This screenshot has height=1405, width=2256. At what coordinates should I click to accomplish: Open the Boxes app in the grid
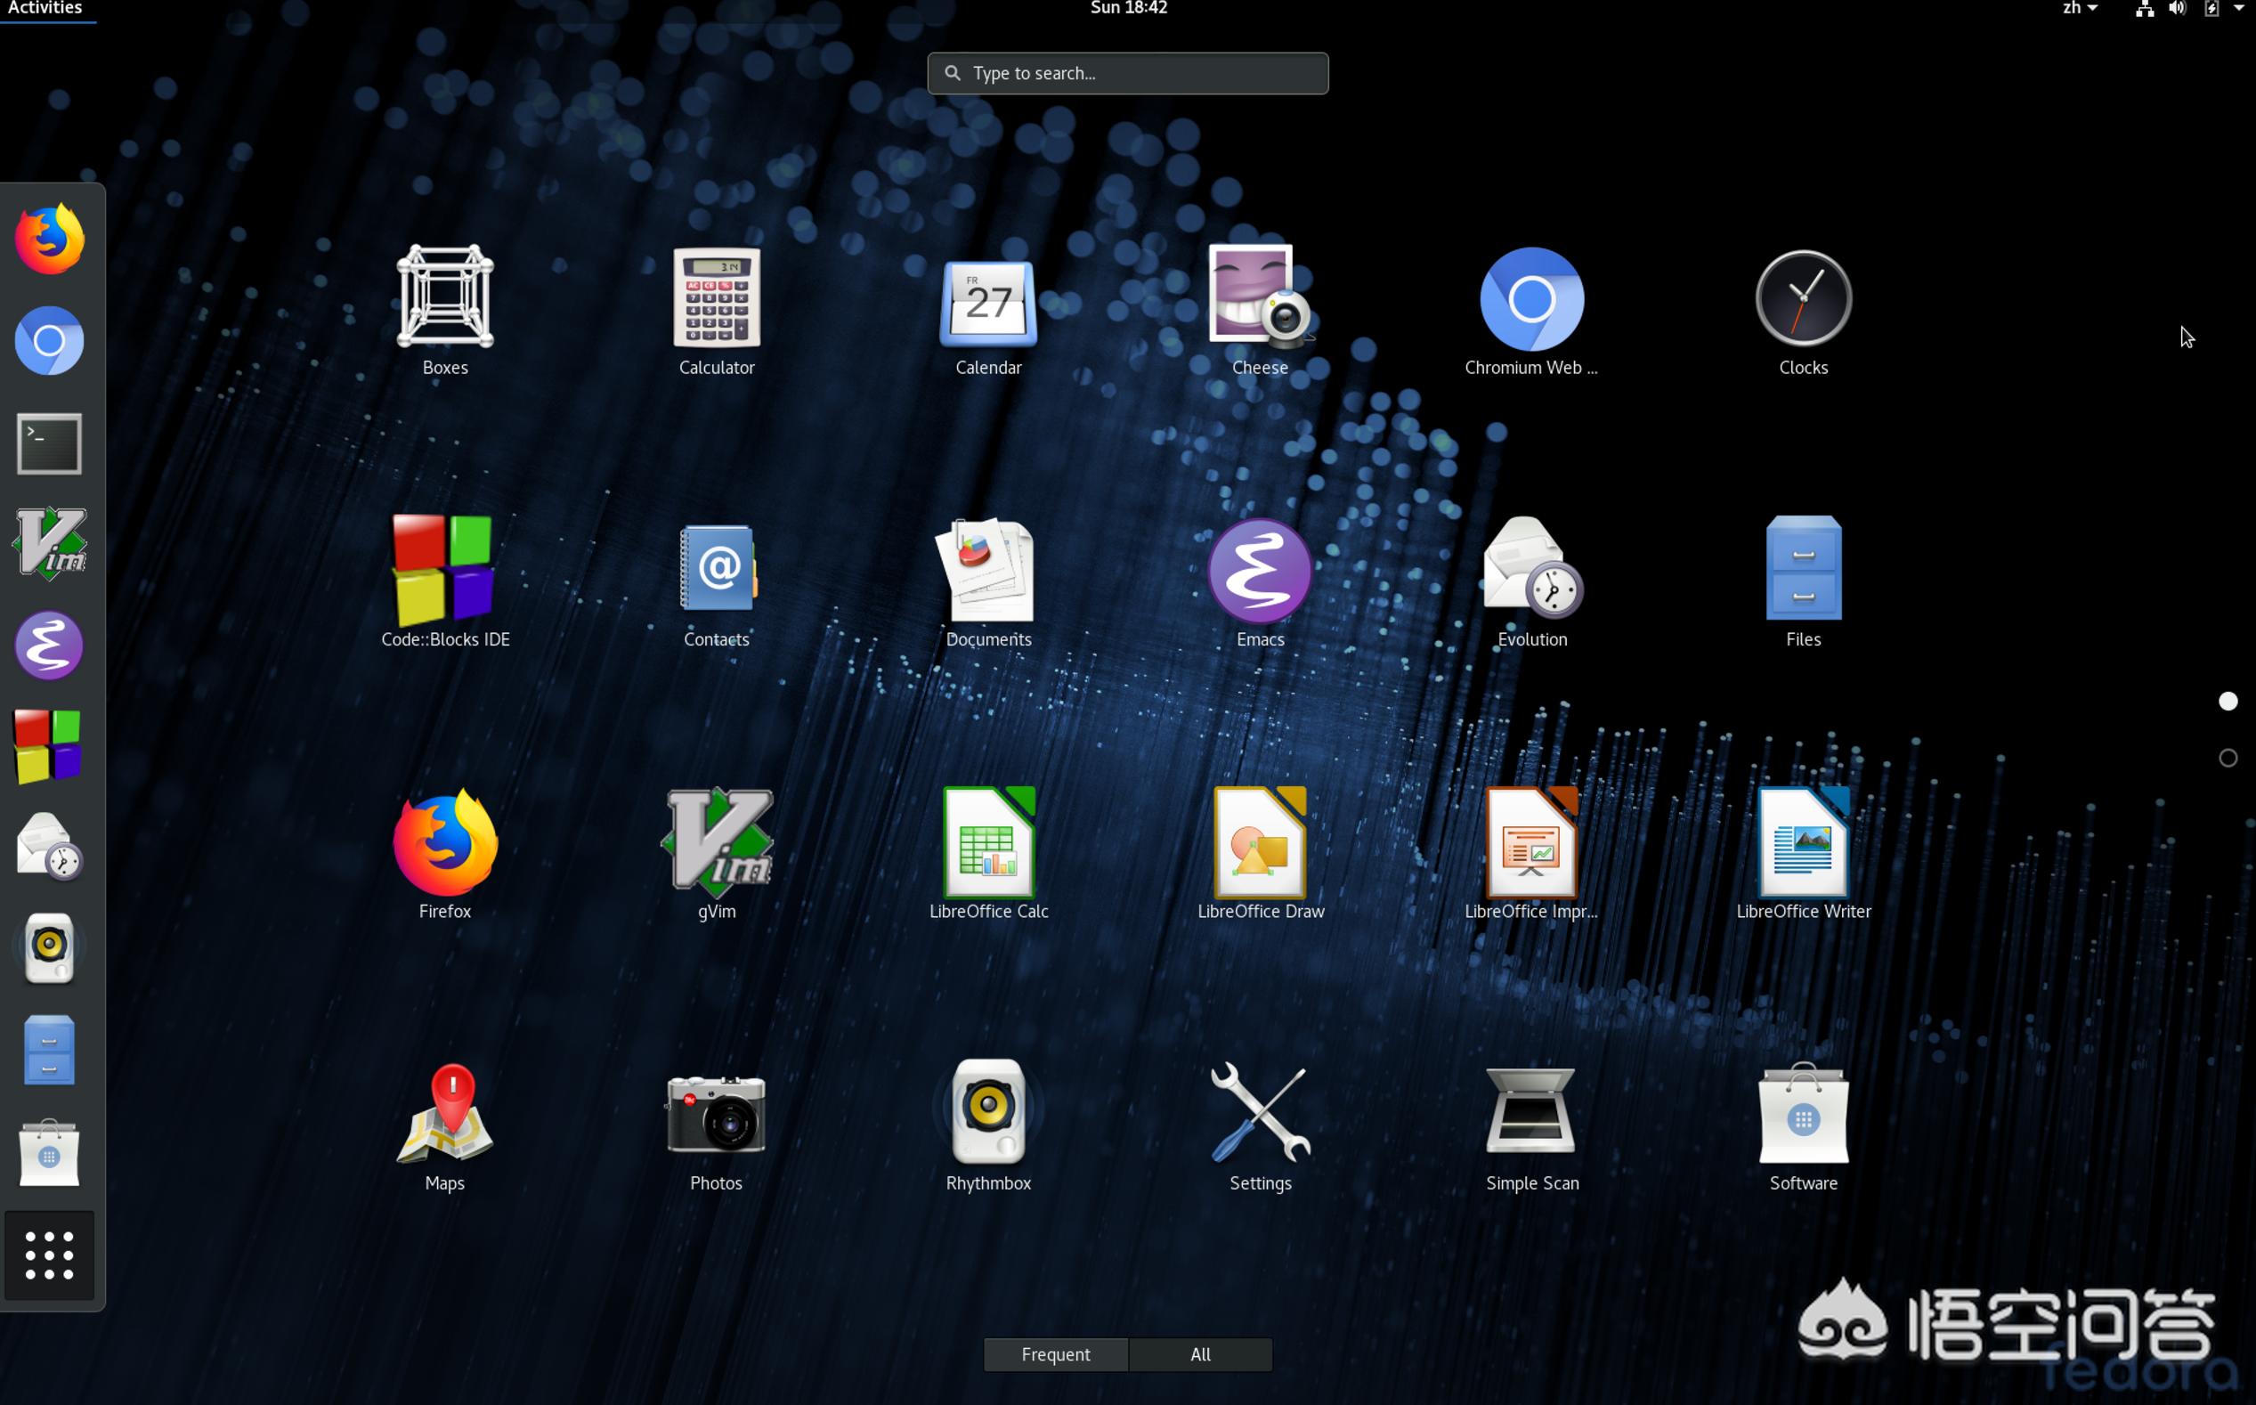pyautogui.click(x=445, y=310)
